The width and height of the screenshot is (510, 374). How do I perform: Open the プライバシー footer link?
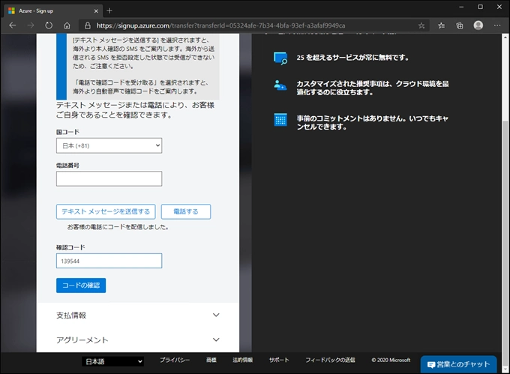175,360
